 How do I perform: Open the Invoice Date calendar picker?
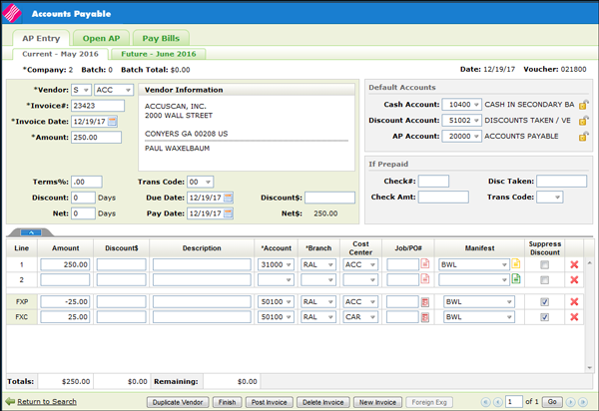113,121
